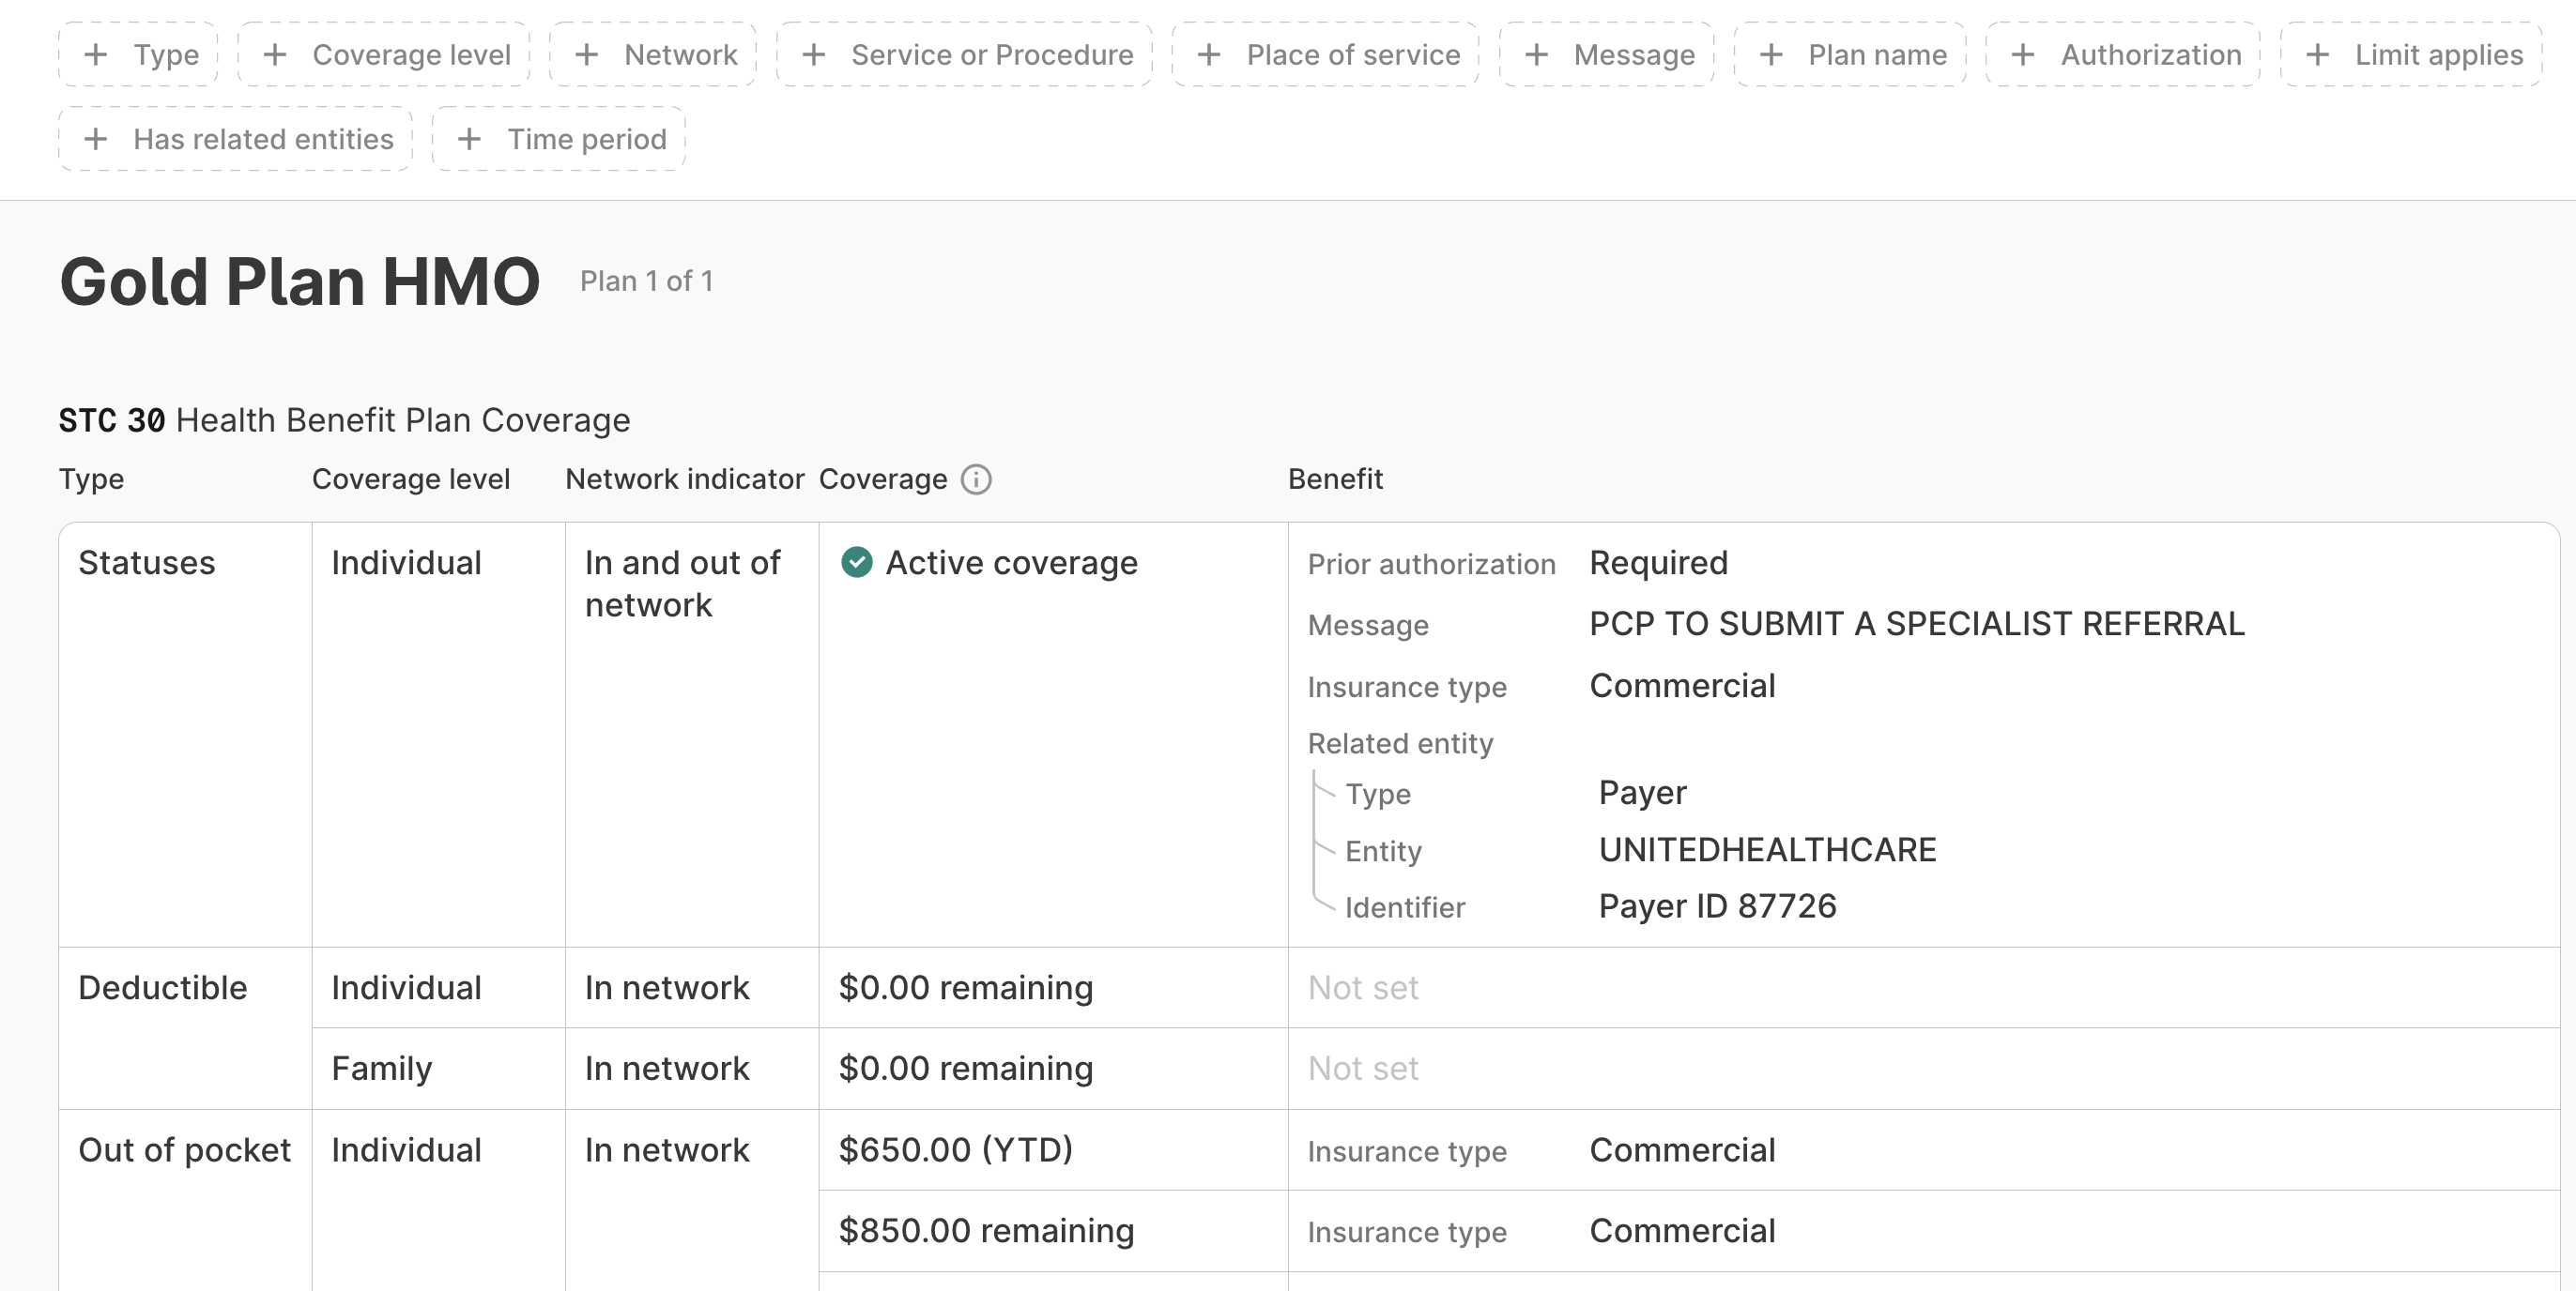Click the 'UNITEDHEALTHCARE' entity value
The width and height of the screenshot is (2576, 1291).
tap(1767, 849)
